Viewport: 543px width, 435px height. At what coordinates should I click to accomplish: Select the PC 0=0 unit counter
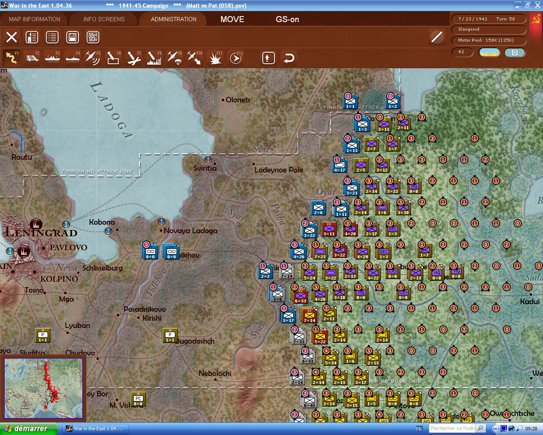tap(138, 400)
